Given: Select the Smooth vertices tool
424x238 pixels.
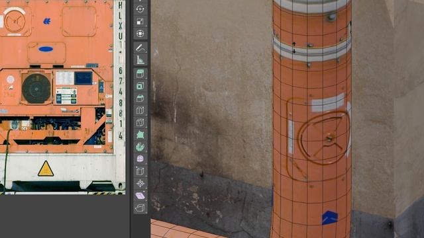Looking at the screenshot, I should click(140, 159).
